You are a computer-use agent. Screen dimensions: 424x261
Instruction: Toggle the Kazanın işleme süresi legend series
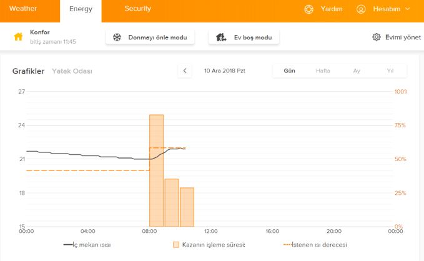coord(209,245)
